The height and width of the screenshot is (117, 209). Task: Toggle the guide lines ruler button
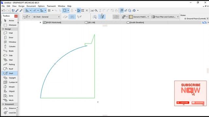tap(27, 10)
